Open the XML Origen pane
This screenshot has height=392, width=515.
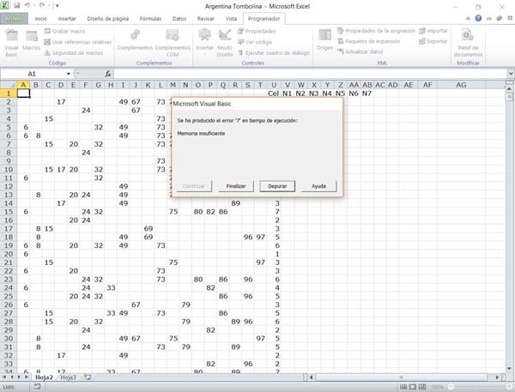pyautogui.click(x=324, y=40)
